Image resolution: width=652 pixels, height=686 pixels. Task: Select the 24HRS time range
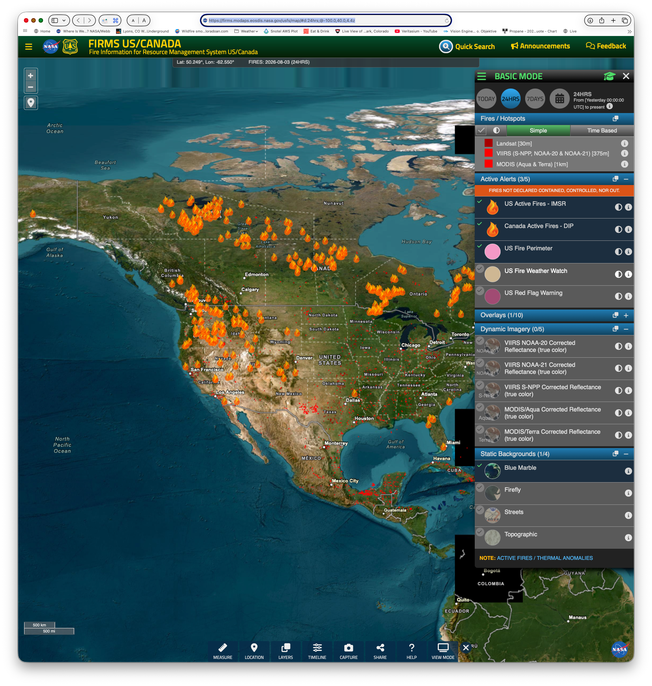(x=510, y=99)
